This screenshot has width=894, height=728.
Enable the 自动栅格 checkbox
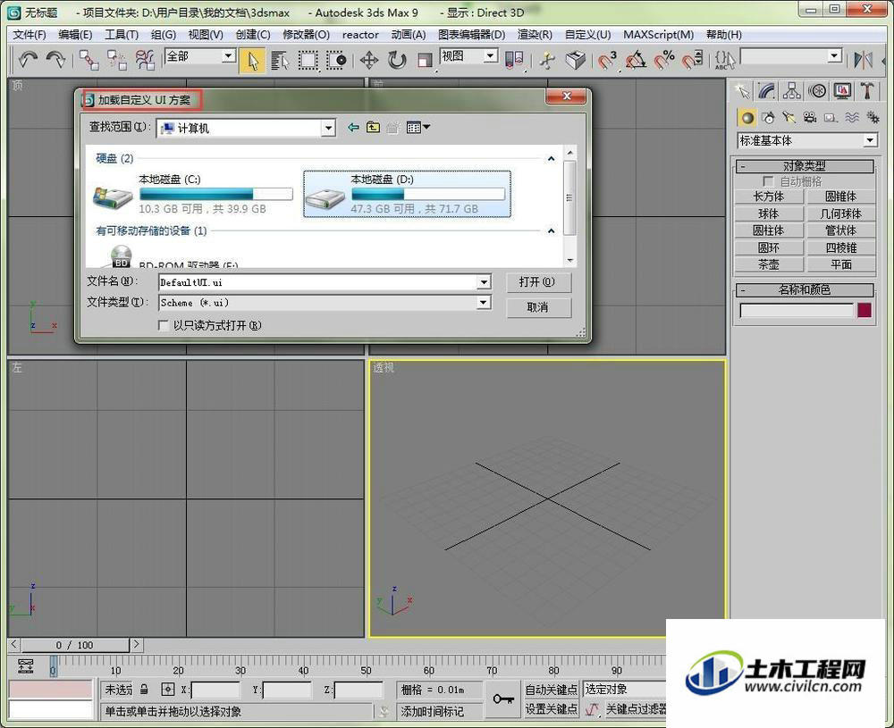tap(768, 181)
